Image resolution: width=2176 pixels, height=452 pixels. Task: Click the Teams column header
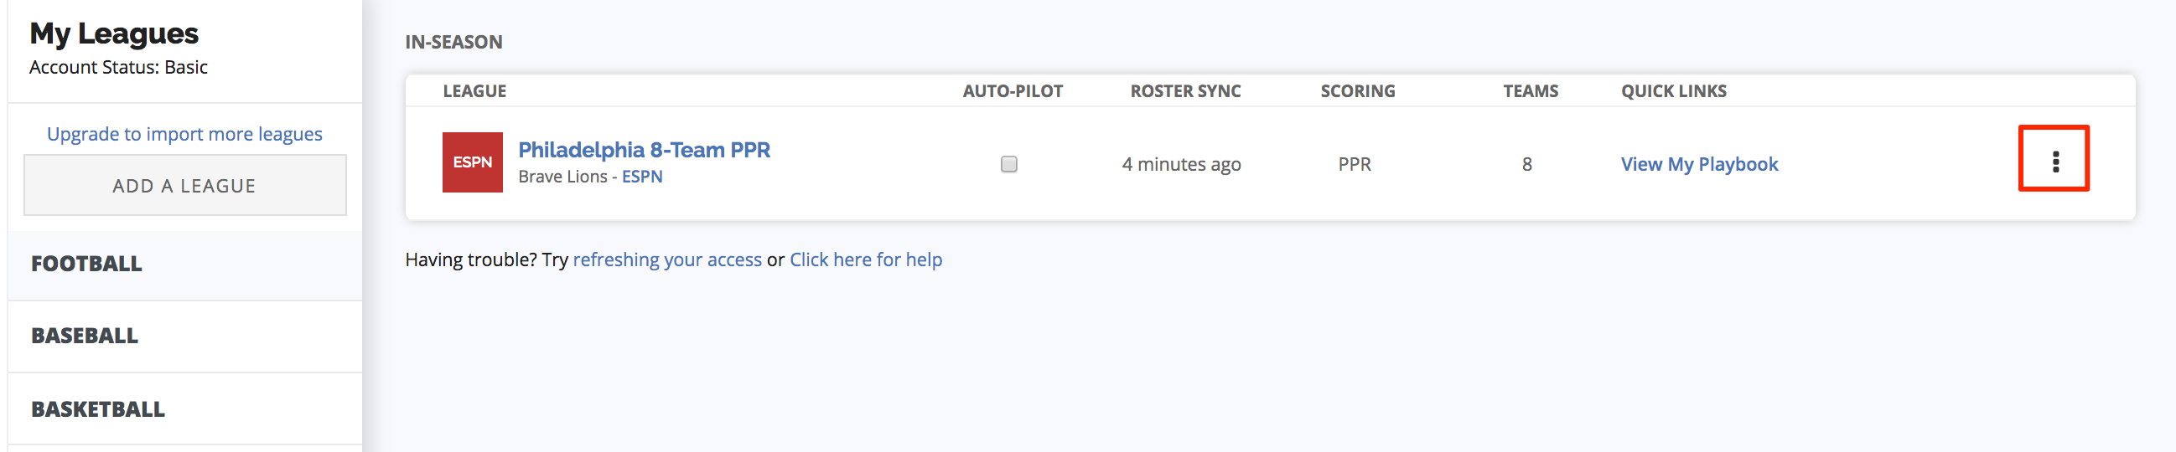1530,91
